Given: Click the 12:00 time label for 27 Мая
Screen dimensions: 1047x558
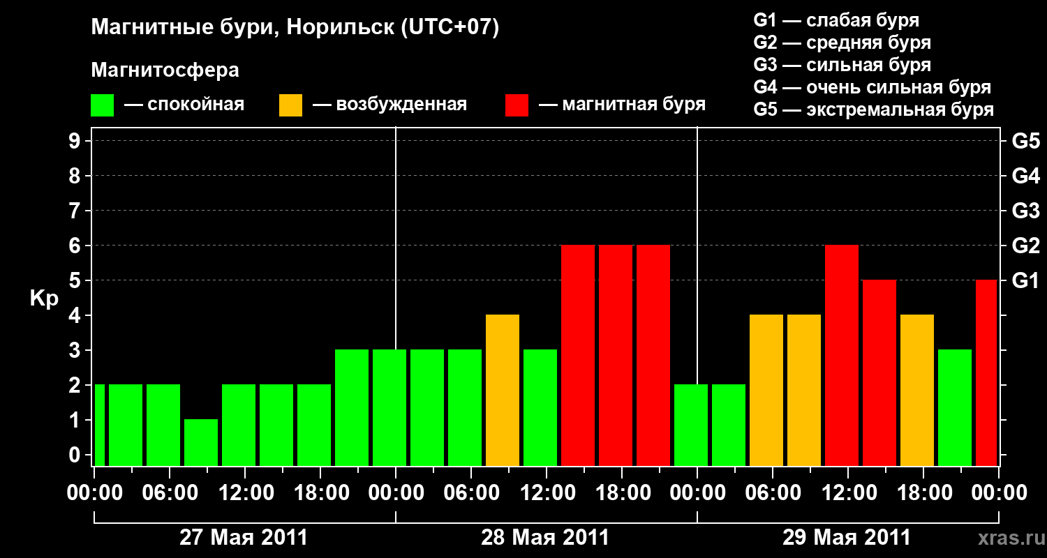Looking at the screenshot, I should point(245,493).
